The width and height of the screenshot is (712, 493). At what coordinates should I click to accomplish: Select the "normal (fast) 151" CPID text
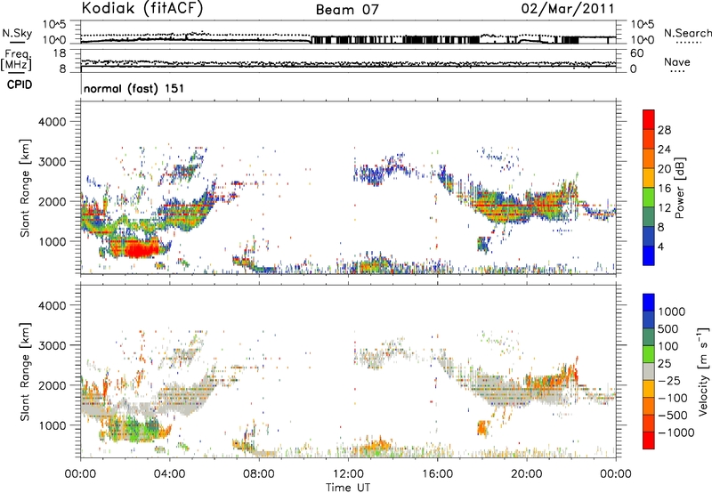[x=134, y=88]
